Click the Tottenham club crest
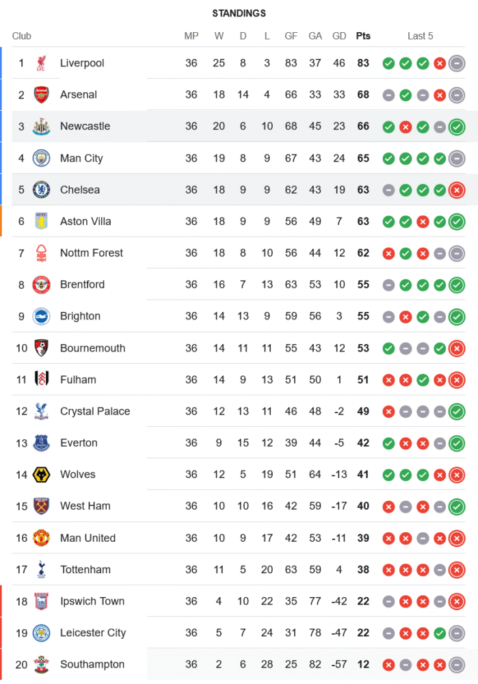The image size is (478, 684). pyautogui.click(x=41, y=569)
